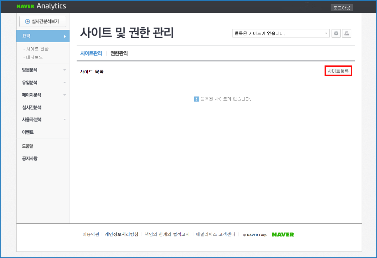Open the registered site dropdown
Viewport: 377px width, 258px height.
280,33
